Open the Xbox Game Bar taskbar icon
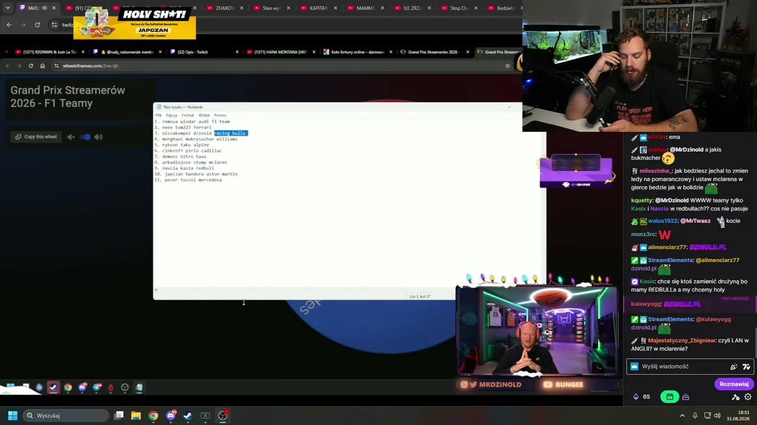The height and width of the screenshot is (425, 757). pyautogui.click(x=205, y=416)
